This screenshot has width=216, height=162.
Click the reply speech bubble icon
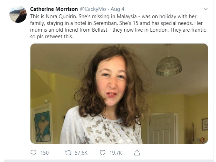point(34,153)
